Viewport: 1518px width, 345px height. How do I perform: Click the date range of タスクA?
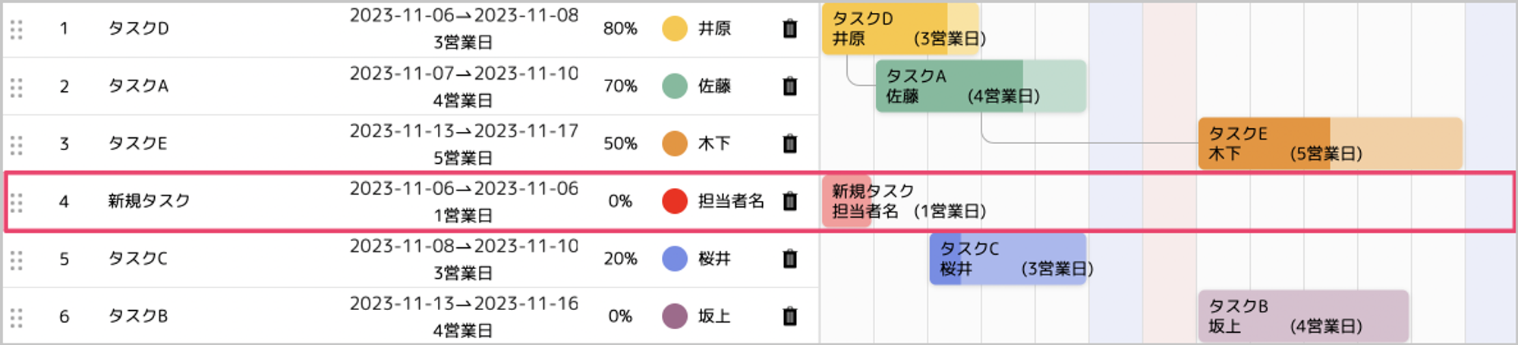(464, 74)
